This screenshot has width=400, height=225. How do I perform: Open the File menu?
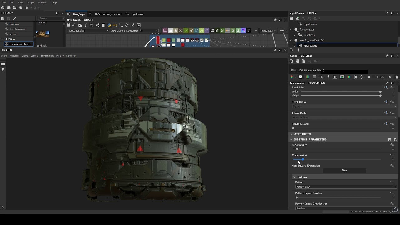(4, 2)
